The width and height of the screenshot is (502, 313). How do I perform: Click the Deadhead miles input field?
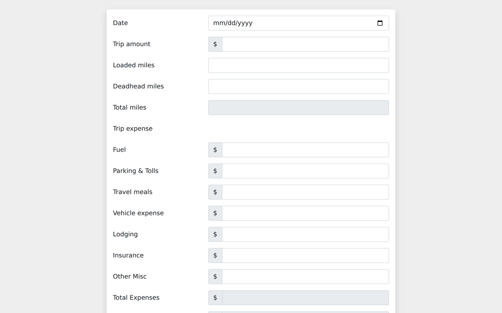click(298, 86)
